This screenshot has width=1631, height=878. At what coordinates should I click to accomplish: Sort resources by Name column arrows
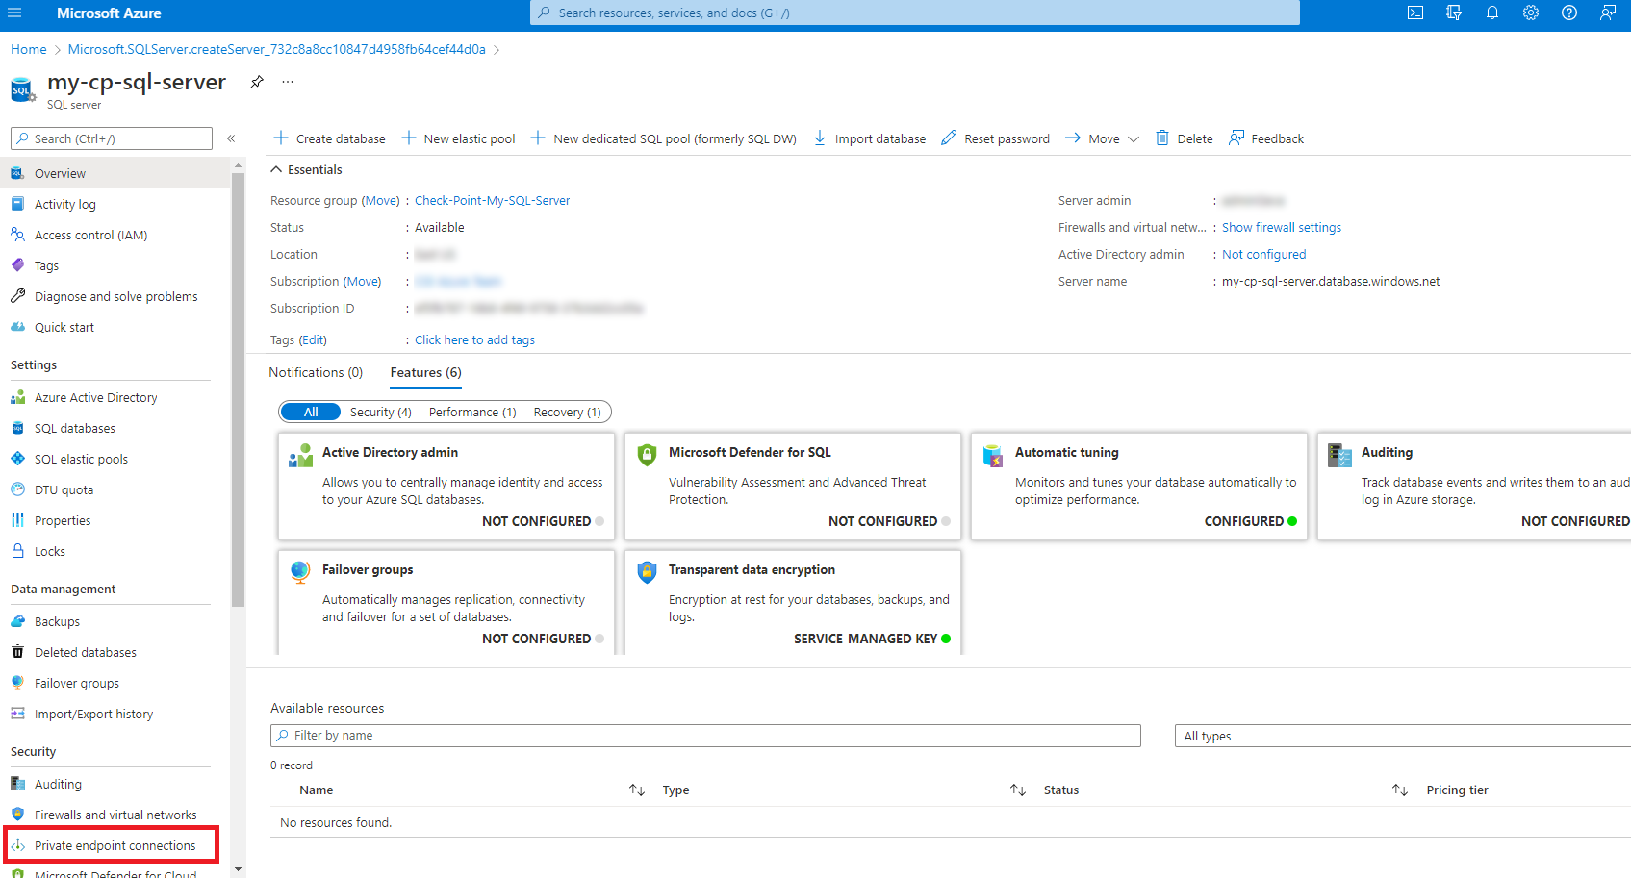coord(637,790)
